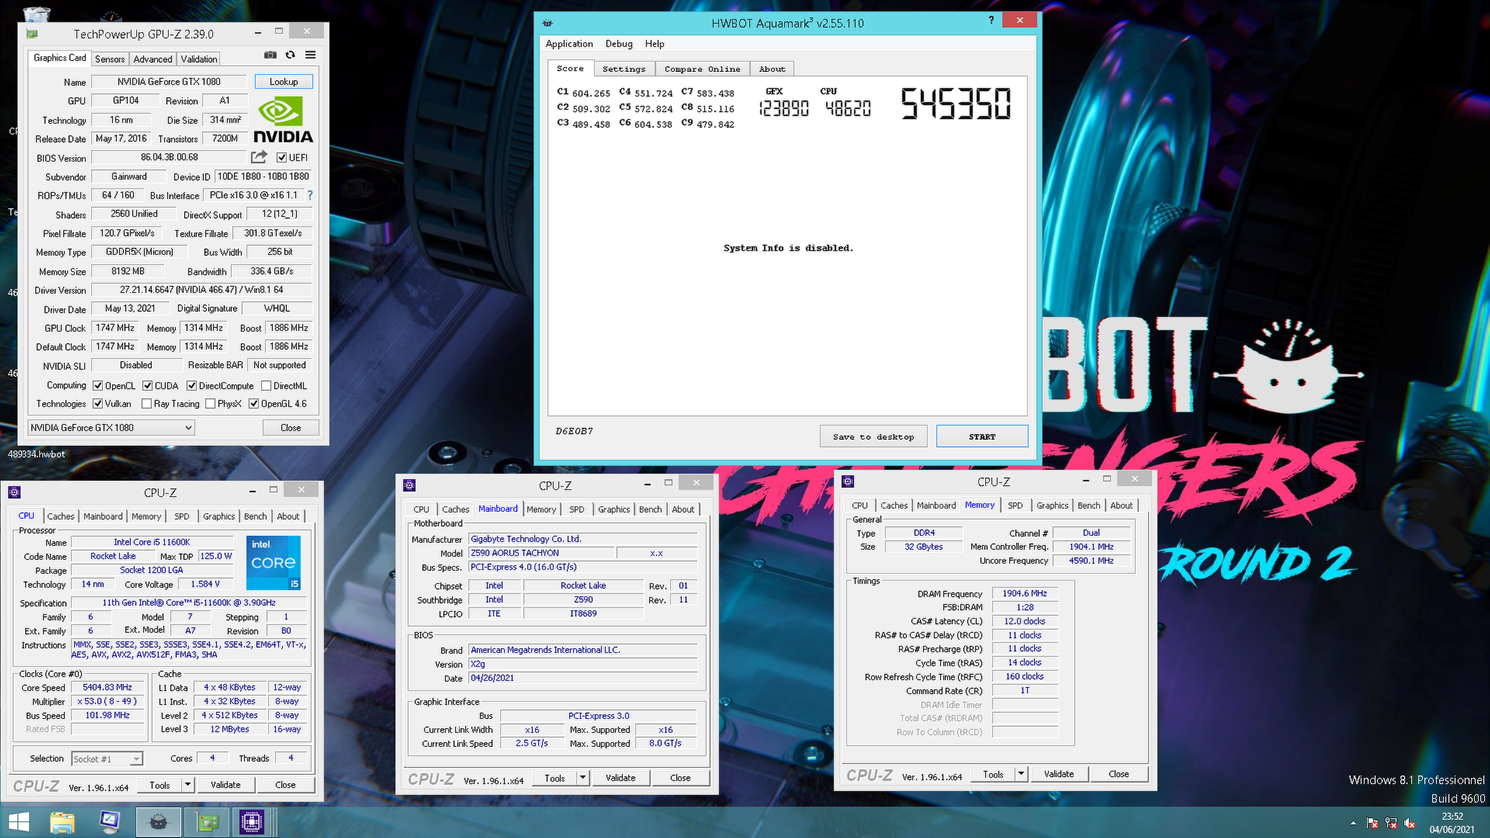Toggle the Vulkan checkbox

[x=98, y=403]
